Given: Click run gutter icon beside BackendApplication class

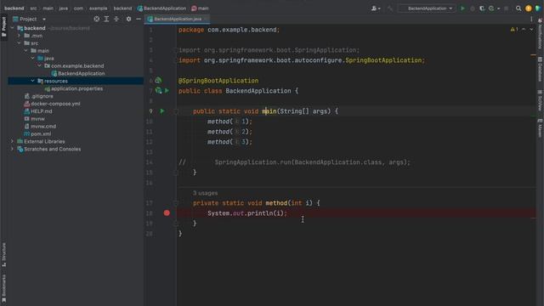Looking at the screenshot, I should point(167,91).
